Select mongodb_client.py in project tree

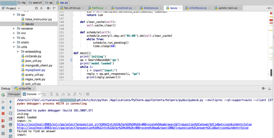point(37,66)
